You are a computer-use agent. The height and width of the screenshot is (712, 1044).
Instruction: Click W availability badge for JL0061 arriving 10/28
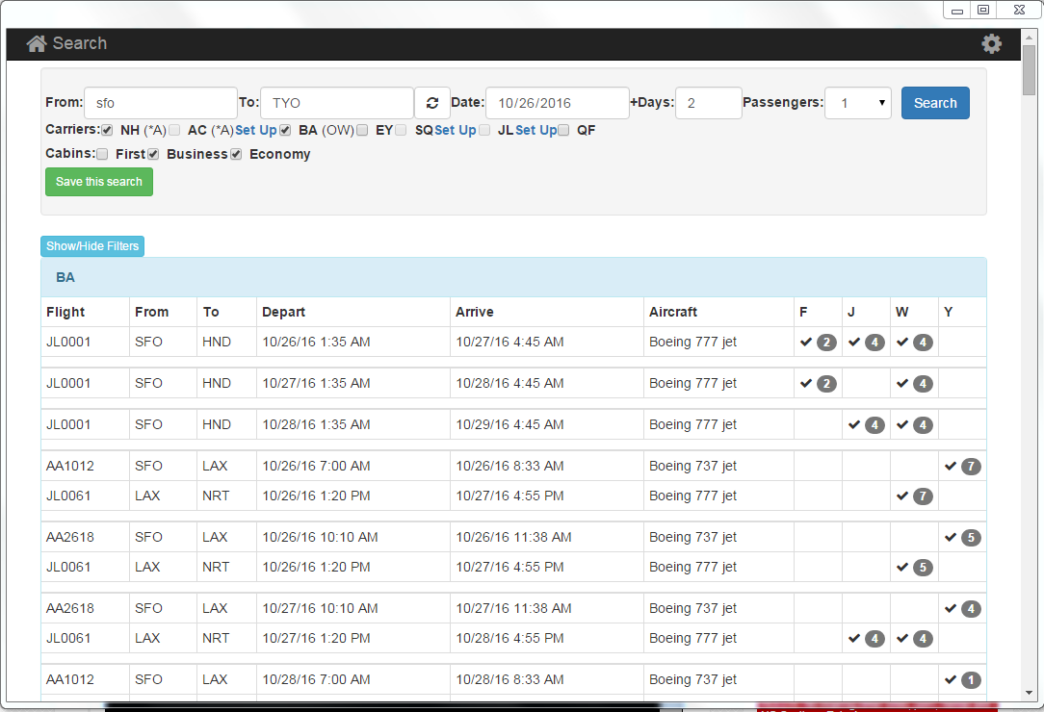click(923, 638)
